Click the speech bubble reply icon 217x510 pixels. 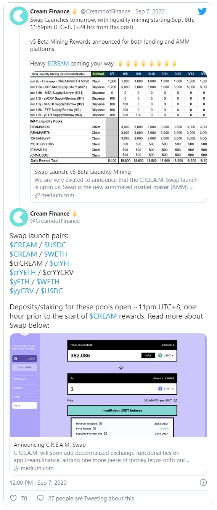[40, 498]
